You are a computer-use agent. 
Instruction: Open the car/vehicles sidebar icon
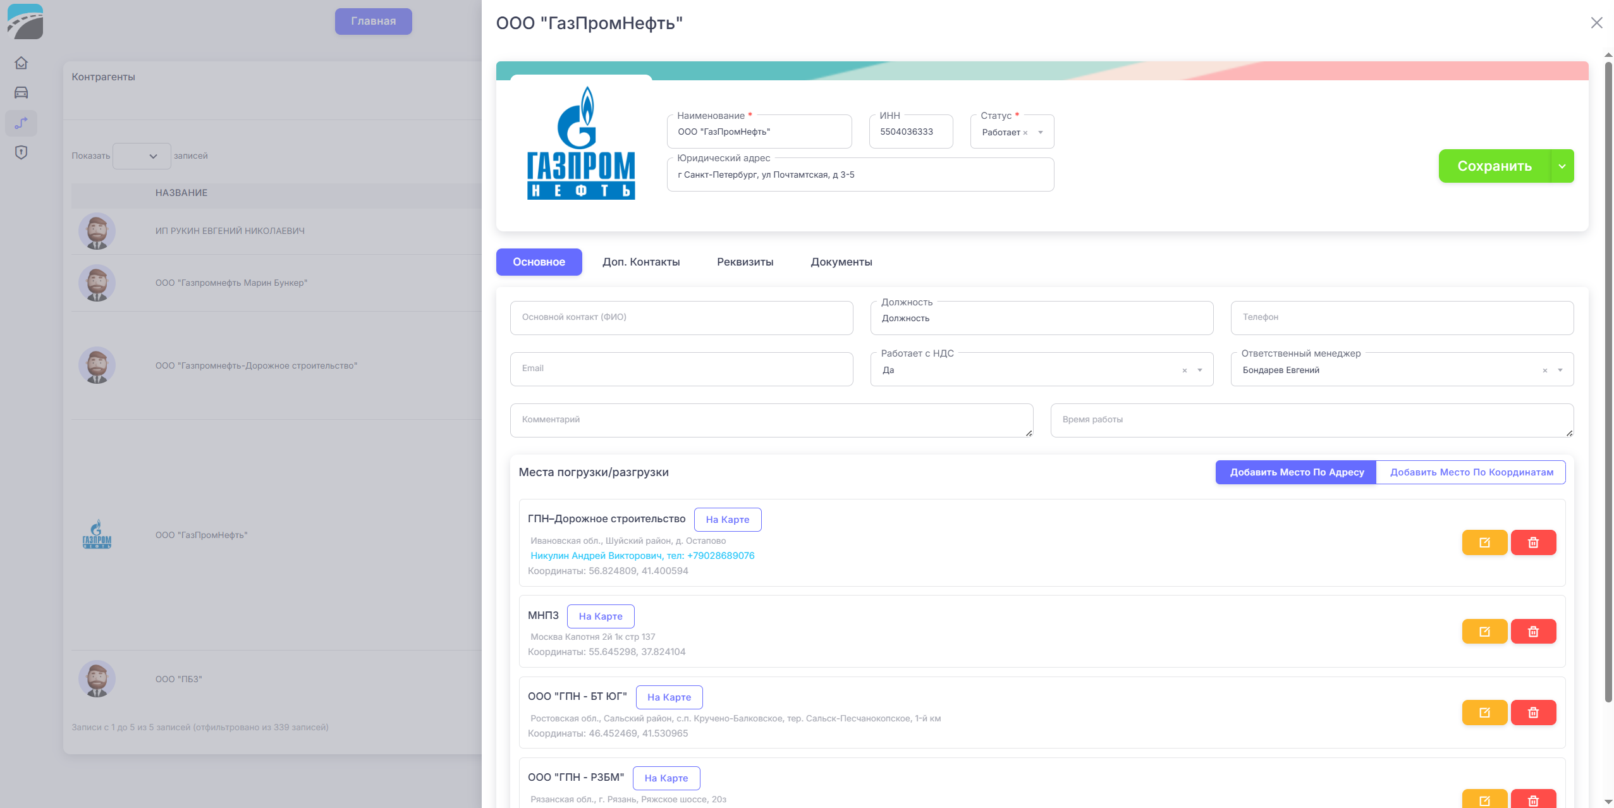[21, 93]
